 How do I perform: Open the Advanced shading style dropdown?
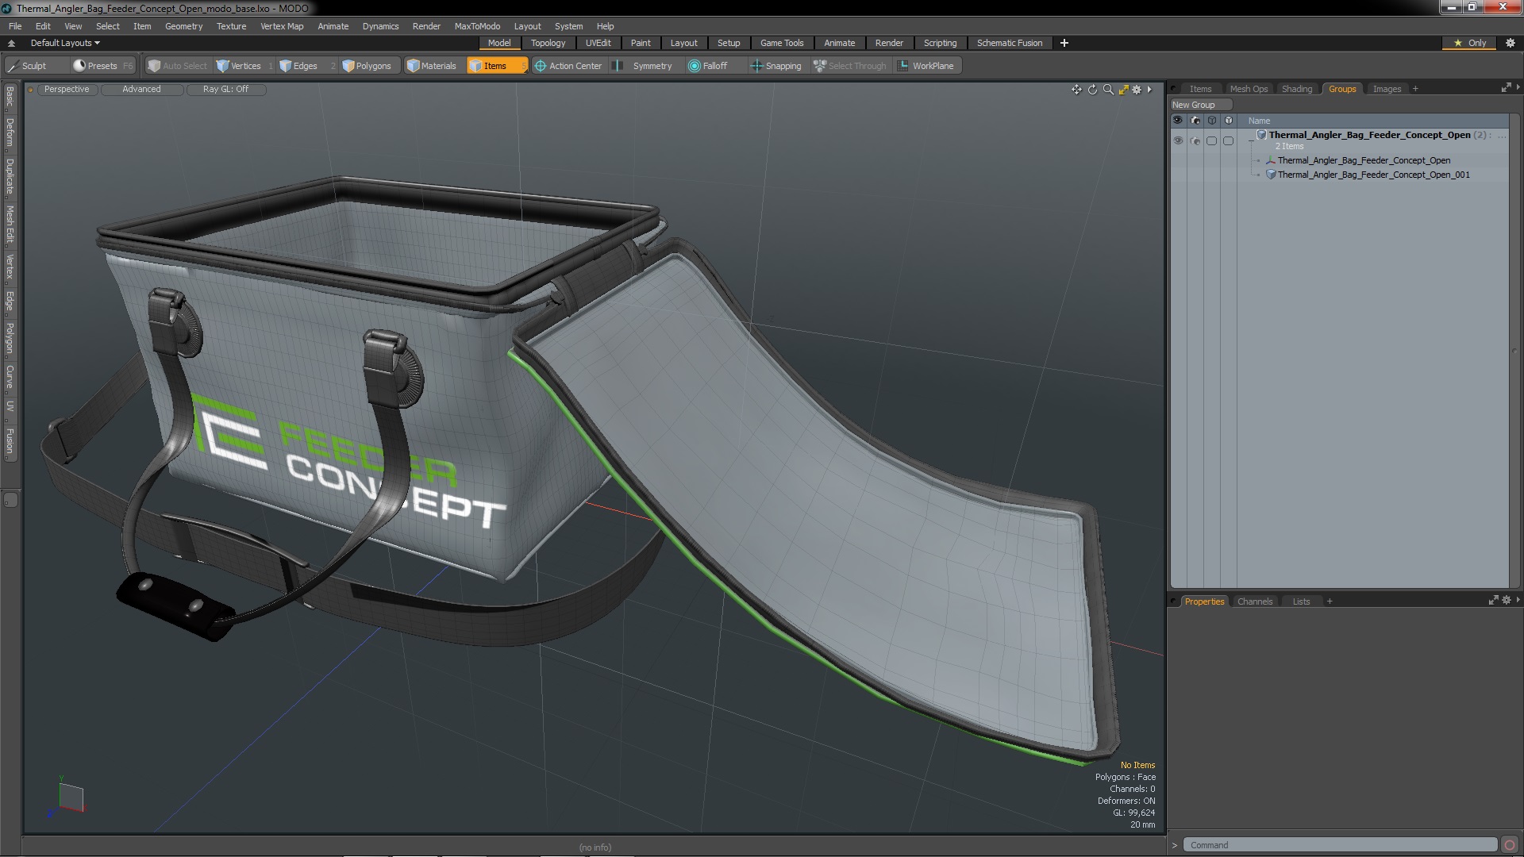pos(141,89)
